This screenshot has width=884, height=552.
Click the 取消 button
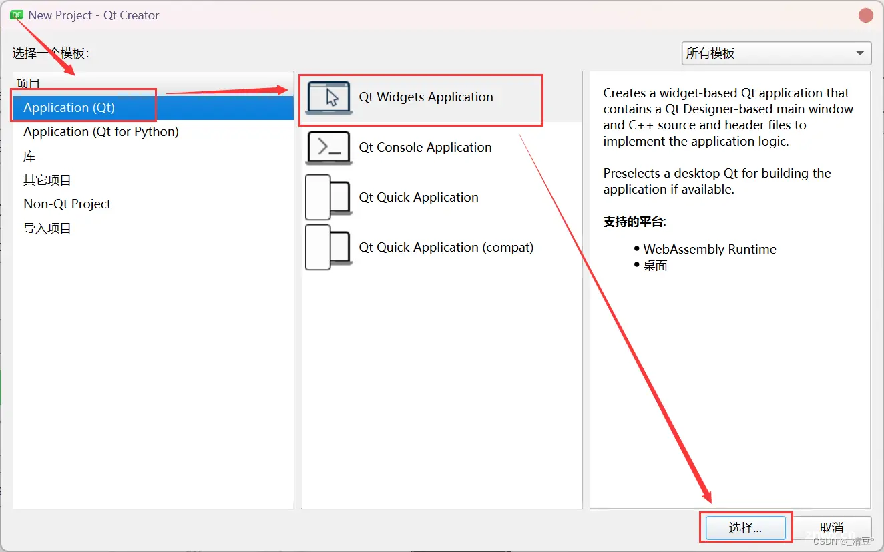click(832, 528)
